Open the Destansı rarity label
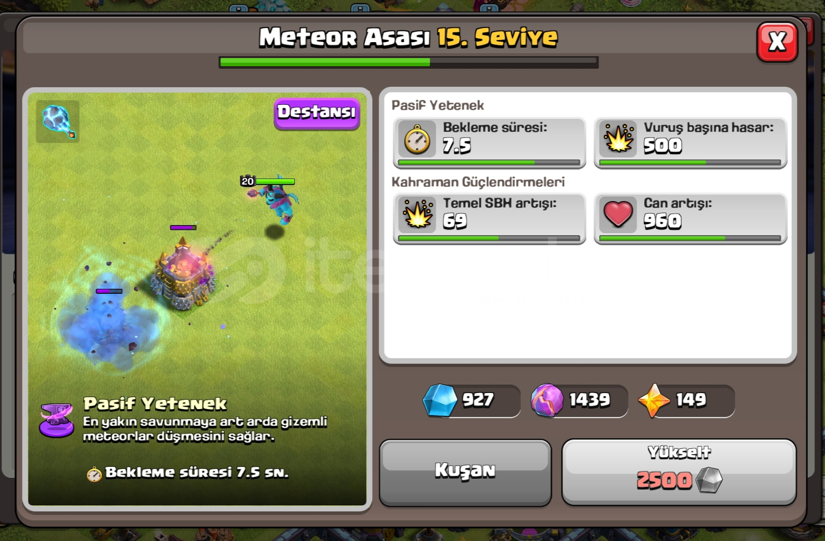 (317, 113)
